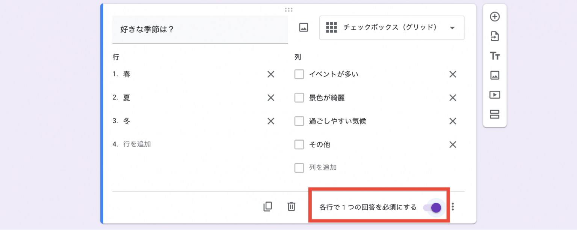Remove the 春 row with its X button
This screenshot has width=577, height=230.
tap(270, 74)
